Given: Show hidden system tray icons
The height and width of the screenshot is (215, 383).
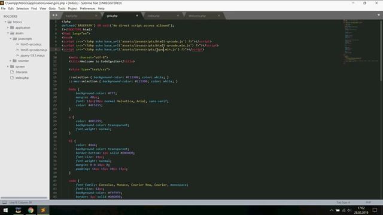Looking at the screenshot, I should (x=332, y=210).
